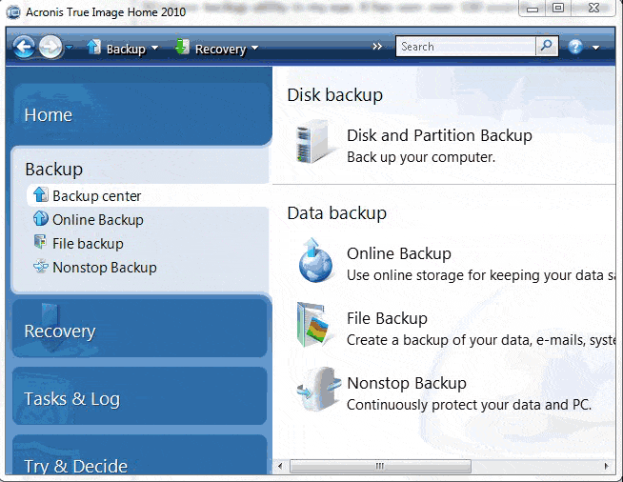Open File Backup in main panel

click(x=387, y=319)
